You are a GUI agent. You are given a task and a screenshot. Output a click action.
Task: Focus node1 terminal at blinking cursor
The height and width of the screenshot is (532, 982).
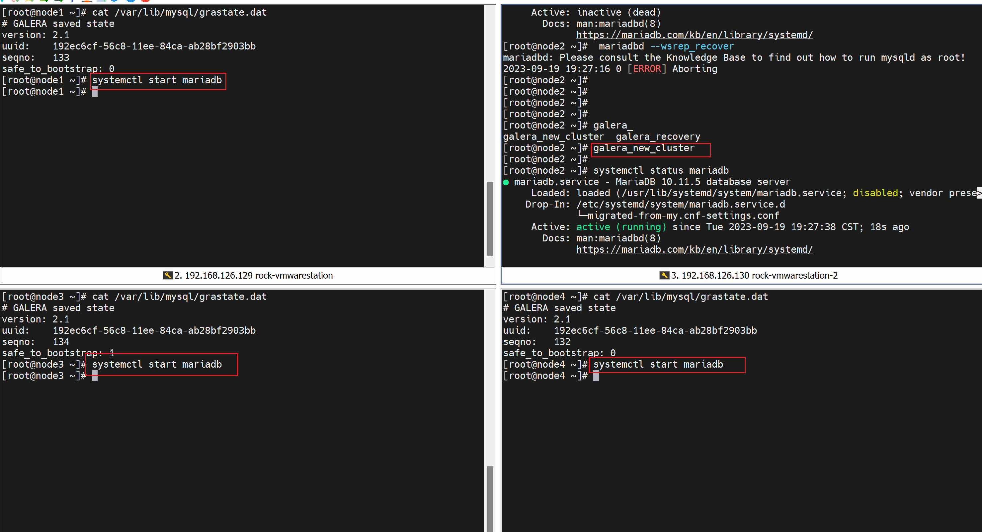tap(95, 92)
